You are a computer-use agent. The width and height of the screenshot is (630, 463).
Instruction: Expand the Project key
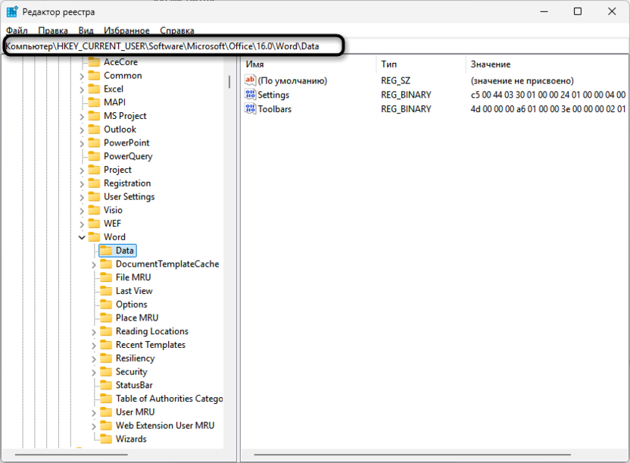(82, 170)
